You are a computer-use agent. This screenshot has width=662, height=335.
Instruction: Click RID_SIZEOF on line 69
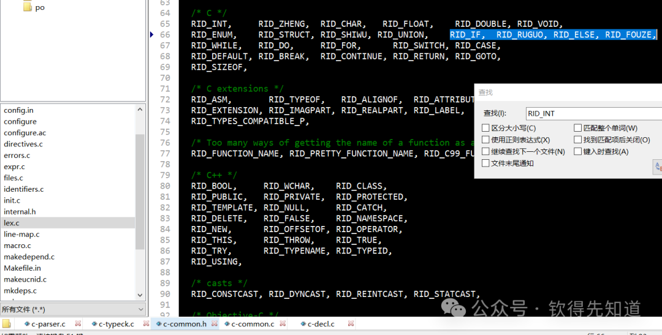coord(217,67)
